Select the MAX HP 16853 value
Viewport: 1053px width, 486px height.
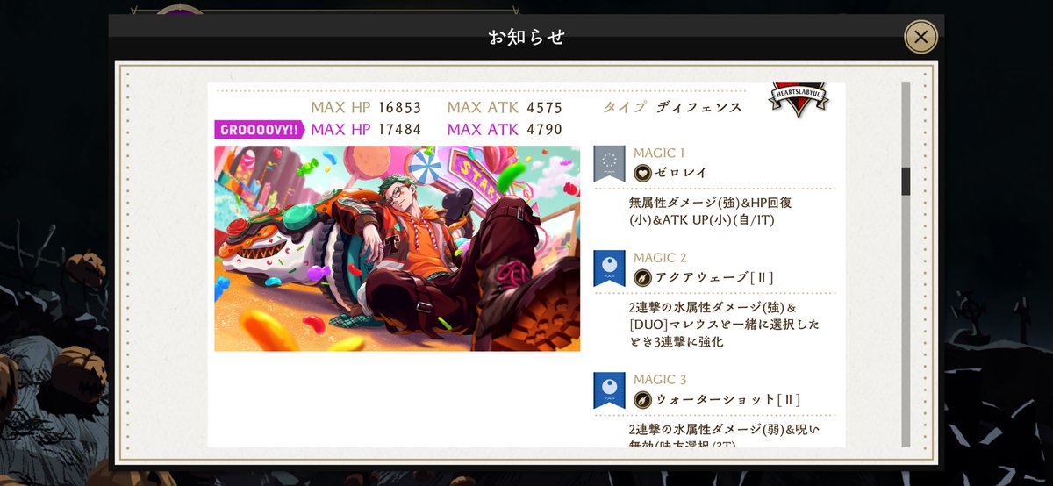[399, 108]
